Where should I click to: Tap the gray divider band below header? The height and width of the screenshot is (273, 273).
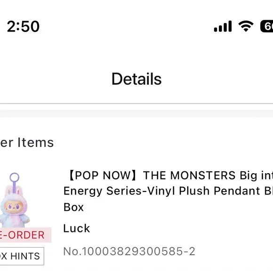pos(136,113)
